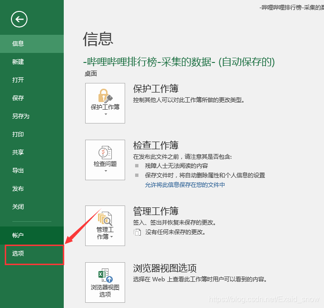The width and height of the screenshot is (324, 308).
Task: Select the 新建 menu item
Action: 32,62
